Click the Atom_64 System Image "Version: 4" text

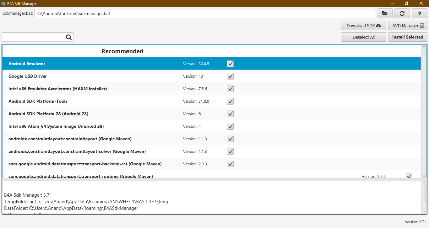[x=192, y=126]
